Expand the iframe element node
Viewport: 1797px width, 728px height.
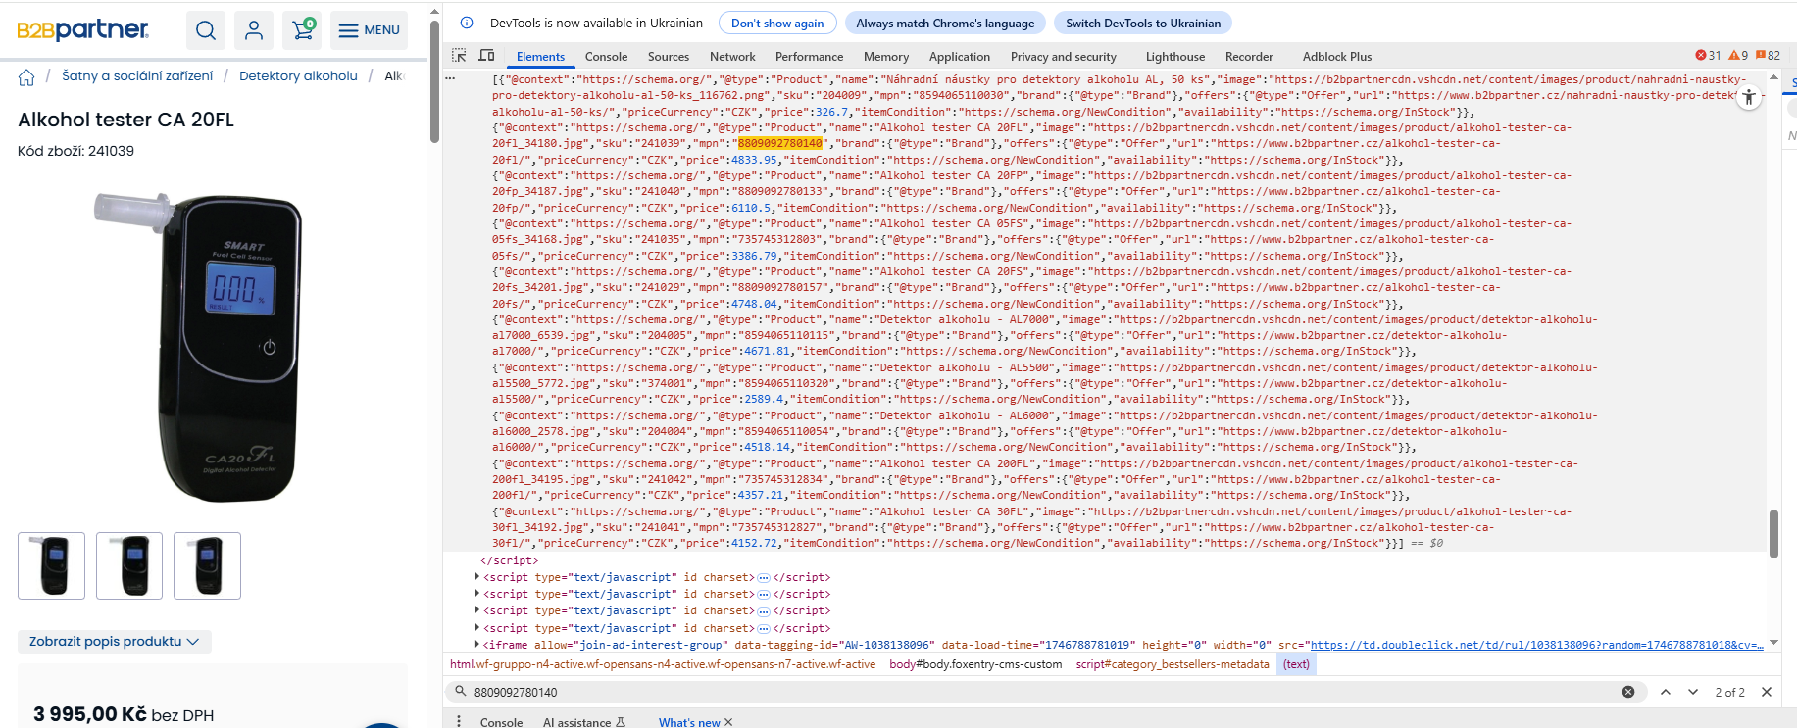click(477, 645)
